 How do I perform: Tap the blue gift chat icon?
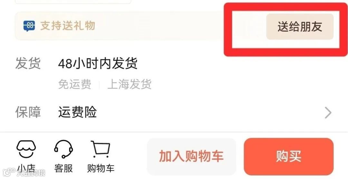29,26
